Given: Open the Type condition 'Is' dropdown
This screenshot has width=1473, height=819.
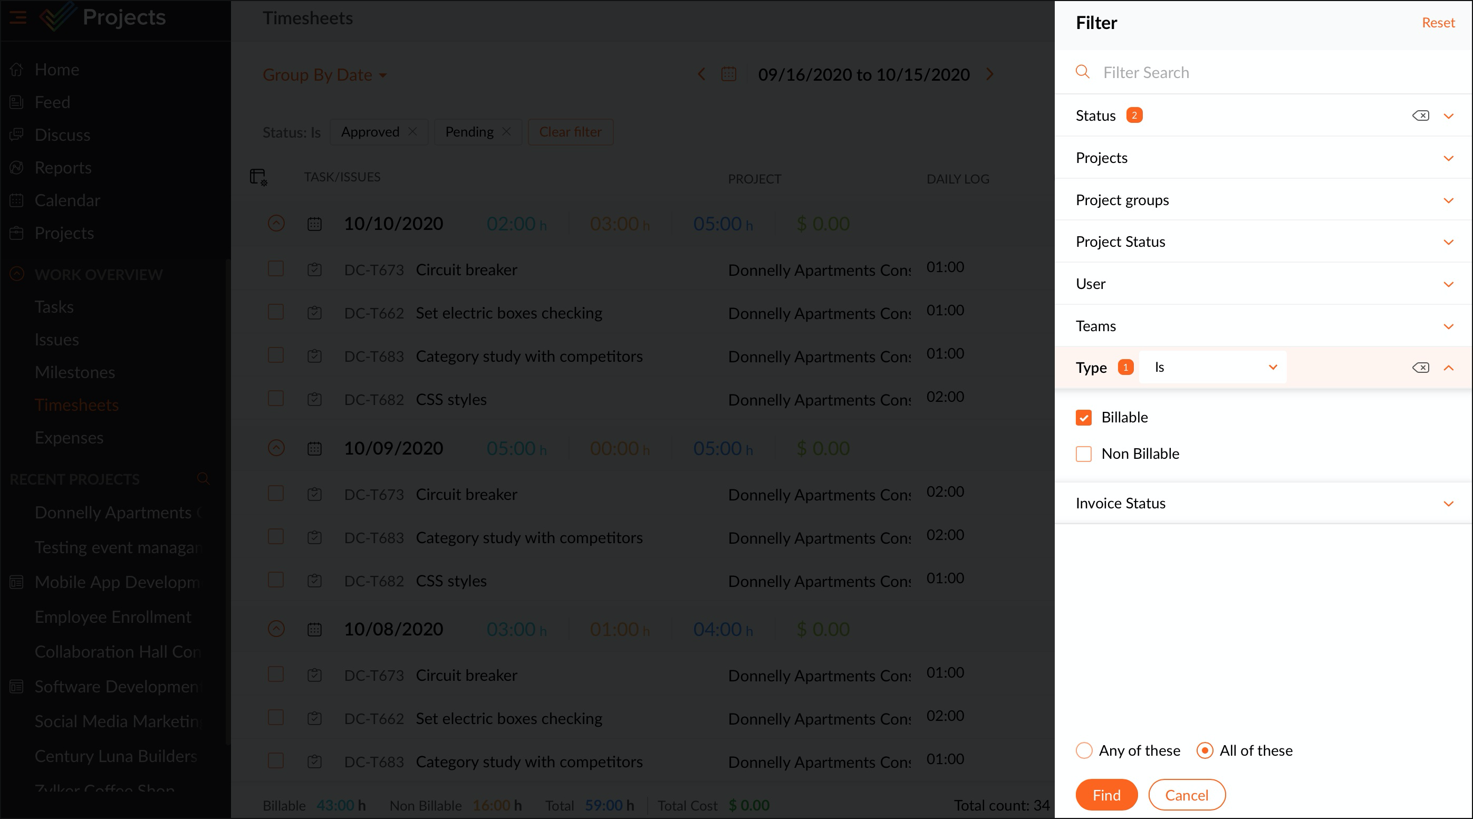Looking at the screenshot, I should (1213, 367).
